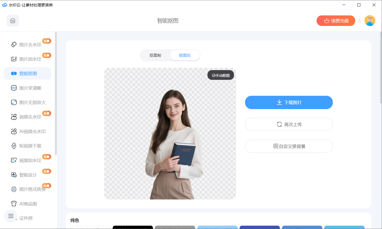The height and width of the screenshot is (229, 382).
Task: Open 自定义换背景 option
Action: click(289, 146)
